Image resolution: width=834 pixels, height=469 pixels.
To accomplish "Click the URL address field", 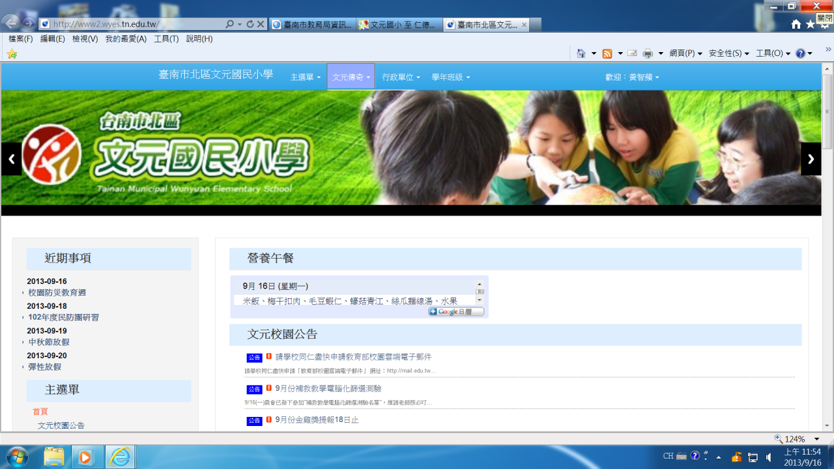I will (x=137, y=24).
